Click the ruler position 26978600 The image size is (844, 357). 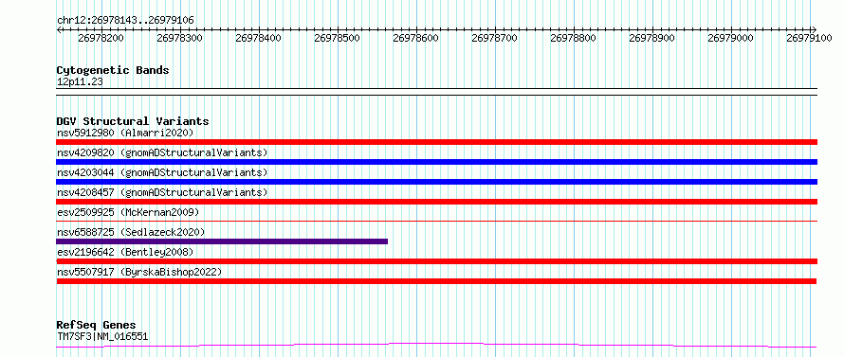(415, 39)
